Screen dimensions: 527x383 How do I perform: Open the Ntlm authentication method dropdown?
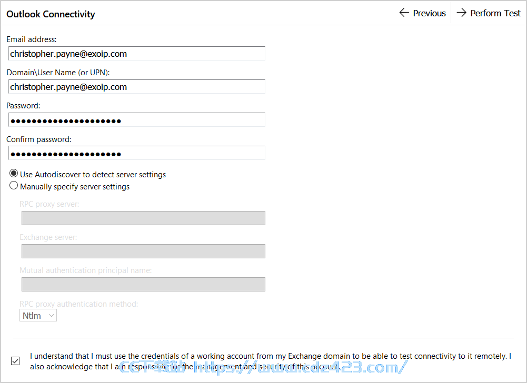(x=38, y=316)
